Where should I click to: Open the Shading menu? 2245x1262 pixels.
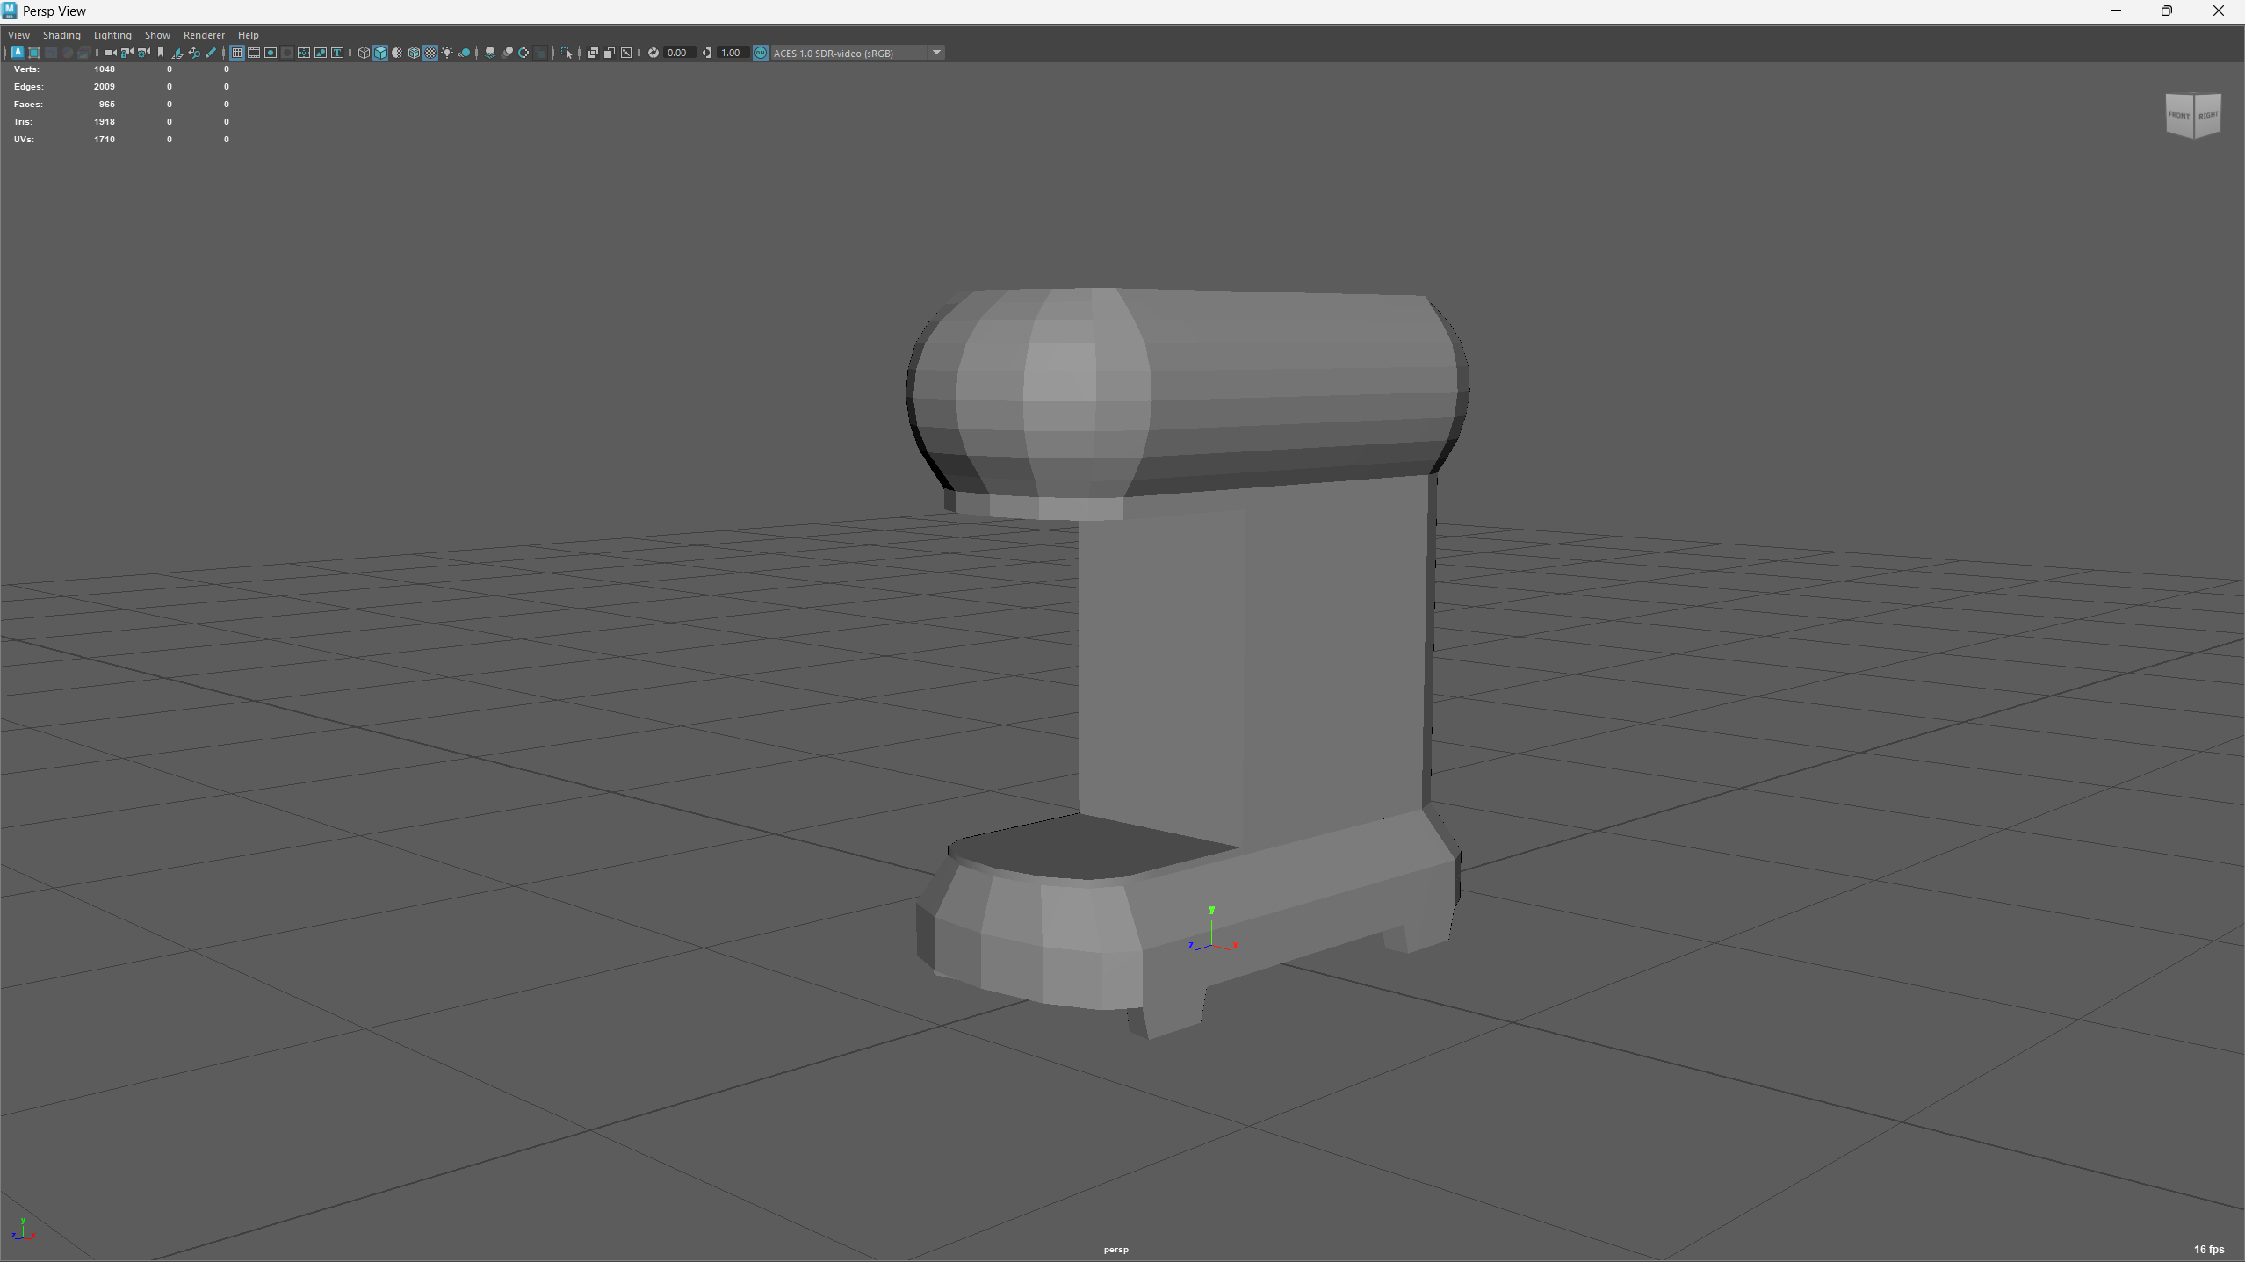61,35
